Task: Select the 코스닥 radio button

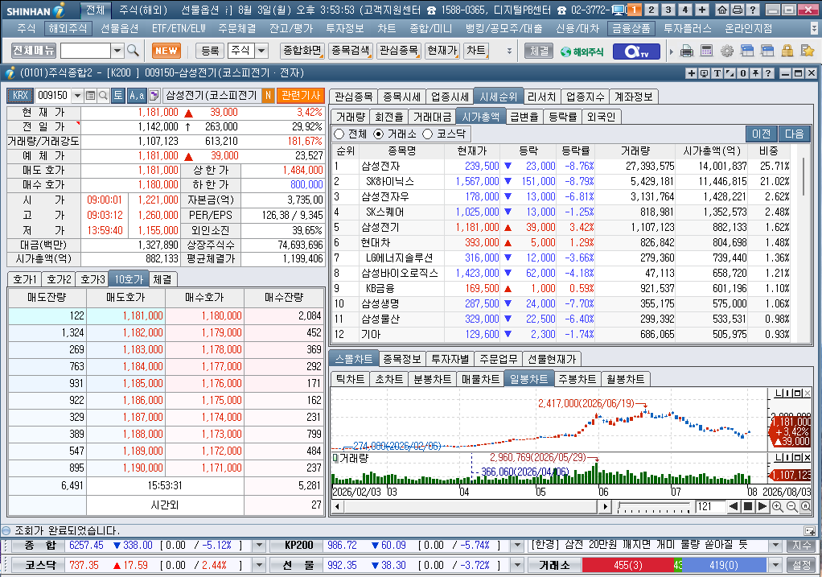Action: (427, 134)
